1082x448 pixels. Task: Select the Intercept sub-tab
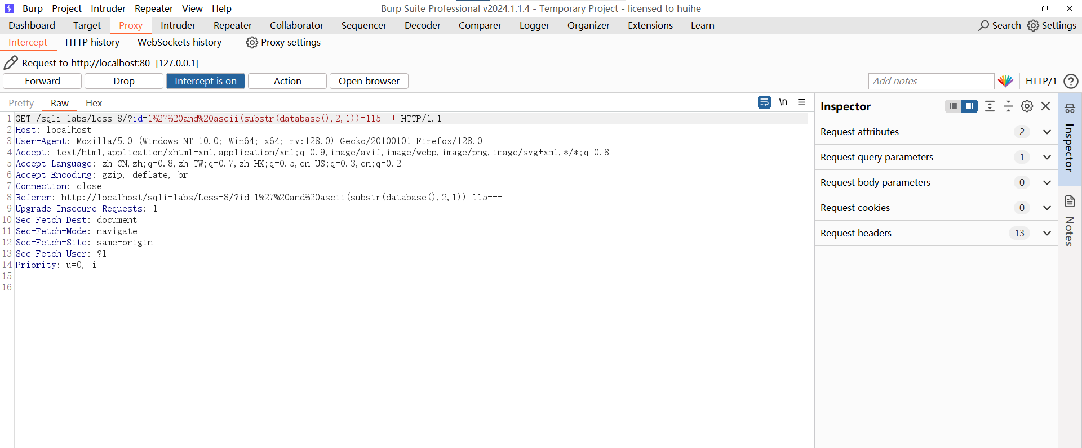coord(28,42)
